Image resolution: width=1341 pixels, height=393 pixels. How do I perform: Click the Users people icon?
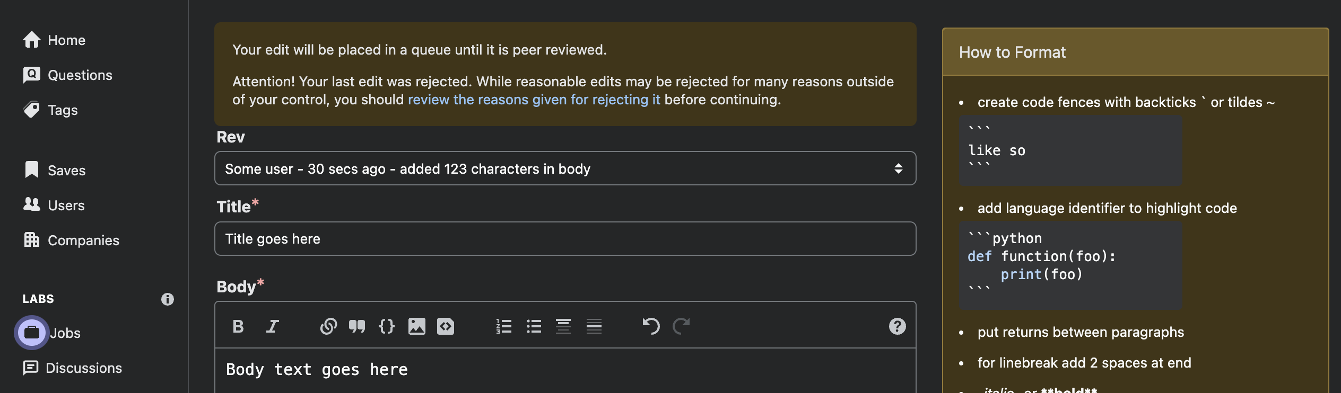[x=32, y=204]
